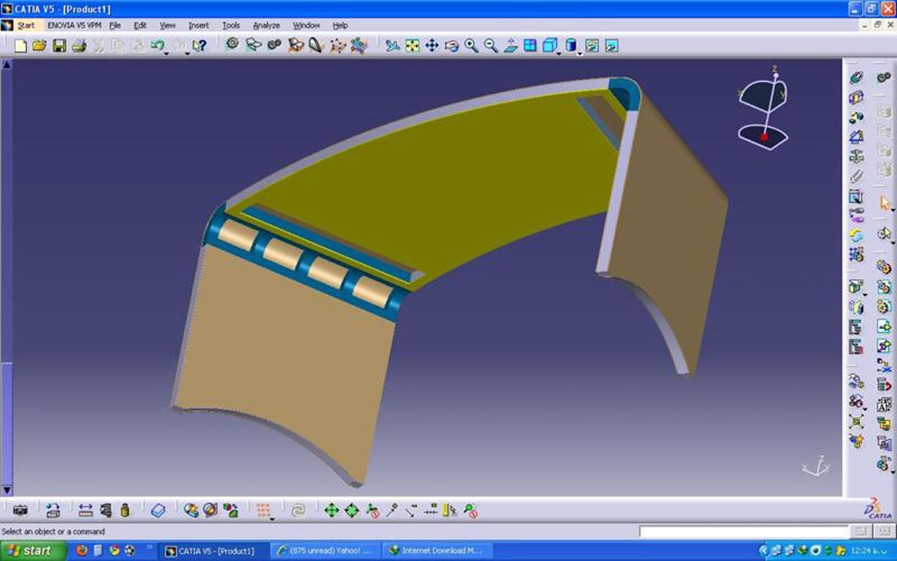Image resolution: width=897 pixels, height=561 pixels.
Task: Click the Print icon
Action: point(78,46)
